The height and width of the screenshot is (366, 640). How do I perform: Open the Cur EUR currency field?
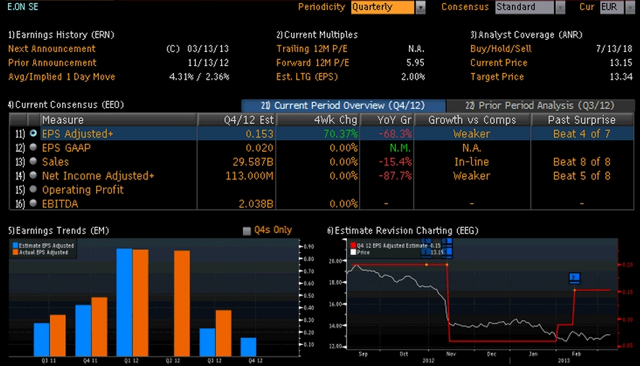[x=612, y=7]
